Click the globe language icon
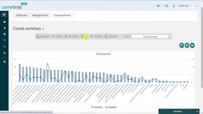Image resolution: width=203 pixels, height=114 pixels. [158, 6]
